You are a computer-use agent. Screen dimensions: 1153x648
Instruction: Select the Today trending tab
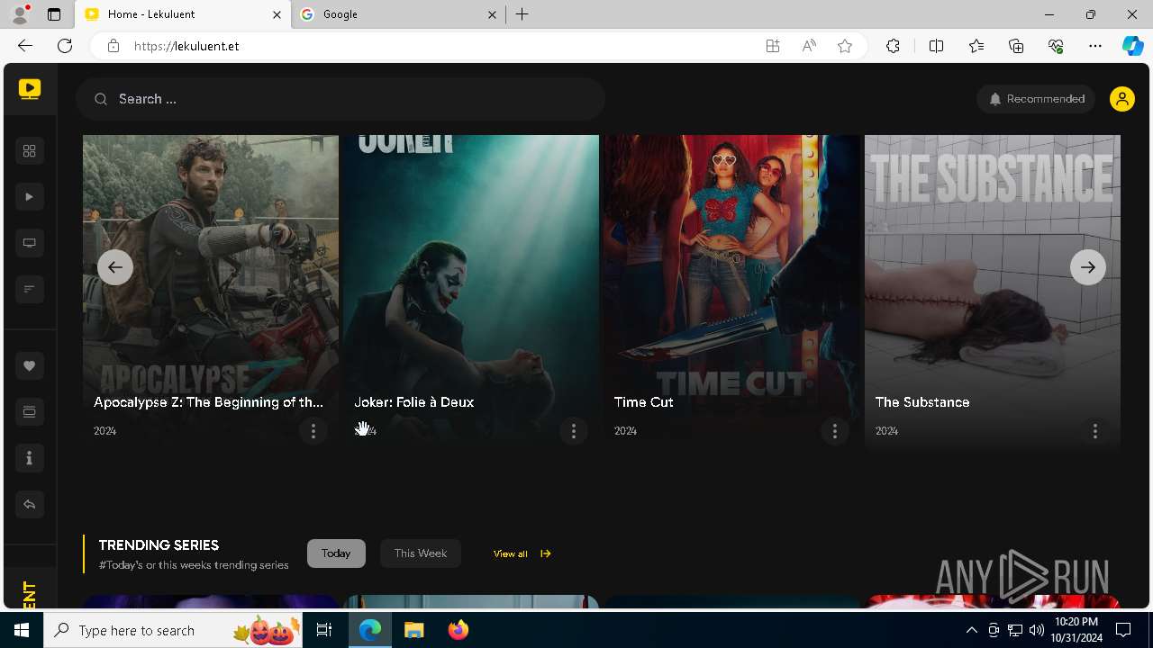click(x=336, y=553)
